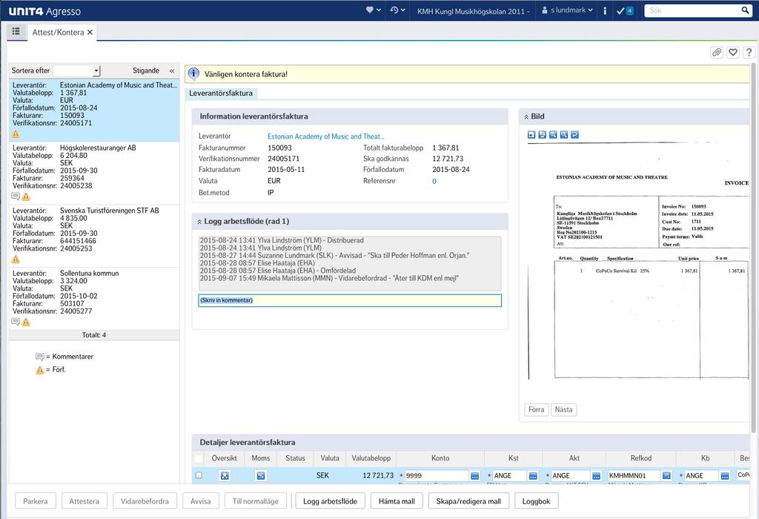Edit the Konto field containing 9999
Screen dimensions: 759x519
click(x=437, y=476)
